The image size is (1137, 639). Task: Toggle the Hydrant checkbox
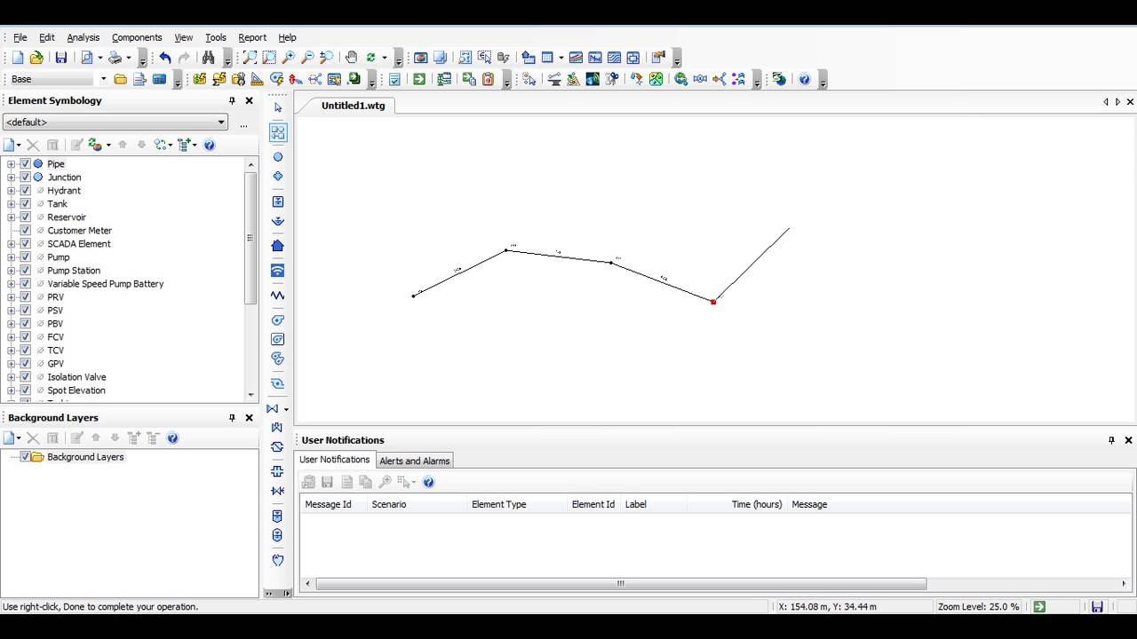point(25,191)
